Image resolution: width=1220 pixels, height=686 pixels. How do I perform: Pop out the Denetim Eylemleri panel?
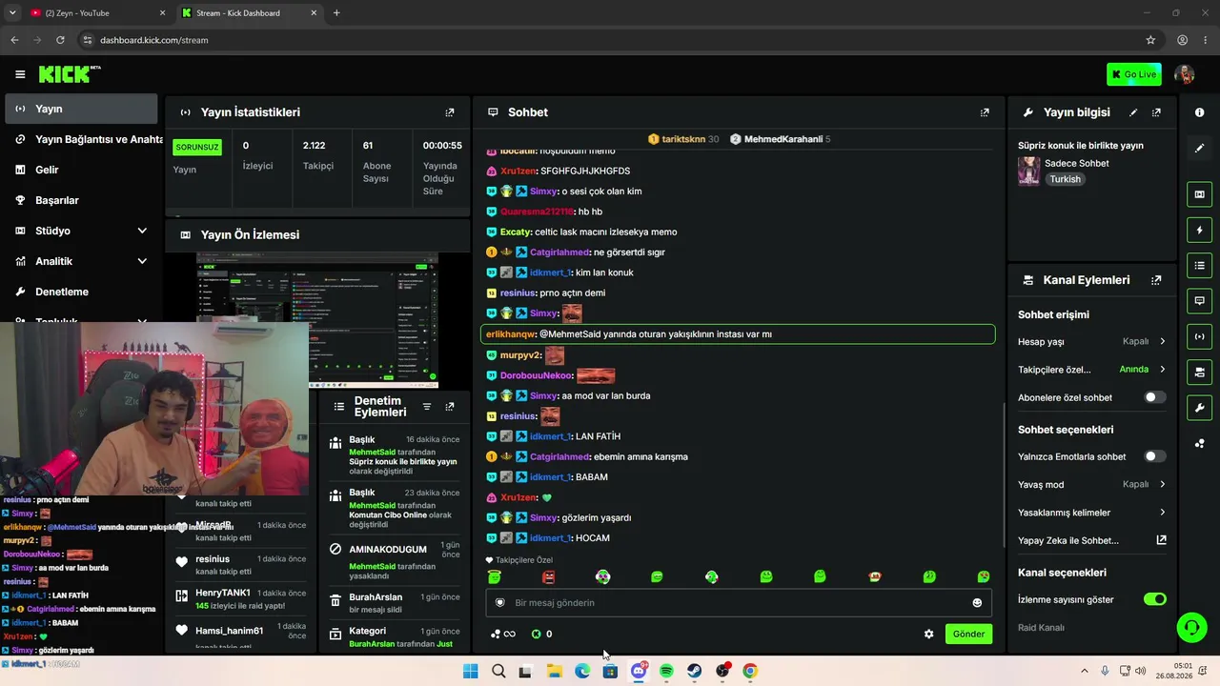click(450, 407)
